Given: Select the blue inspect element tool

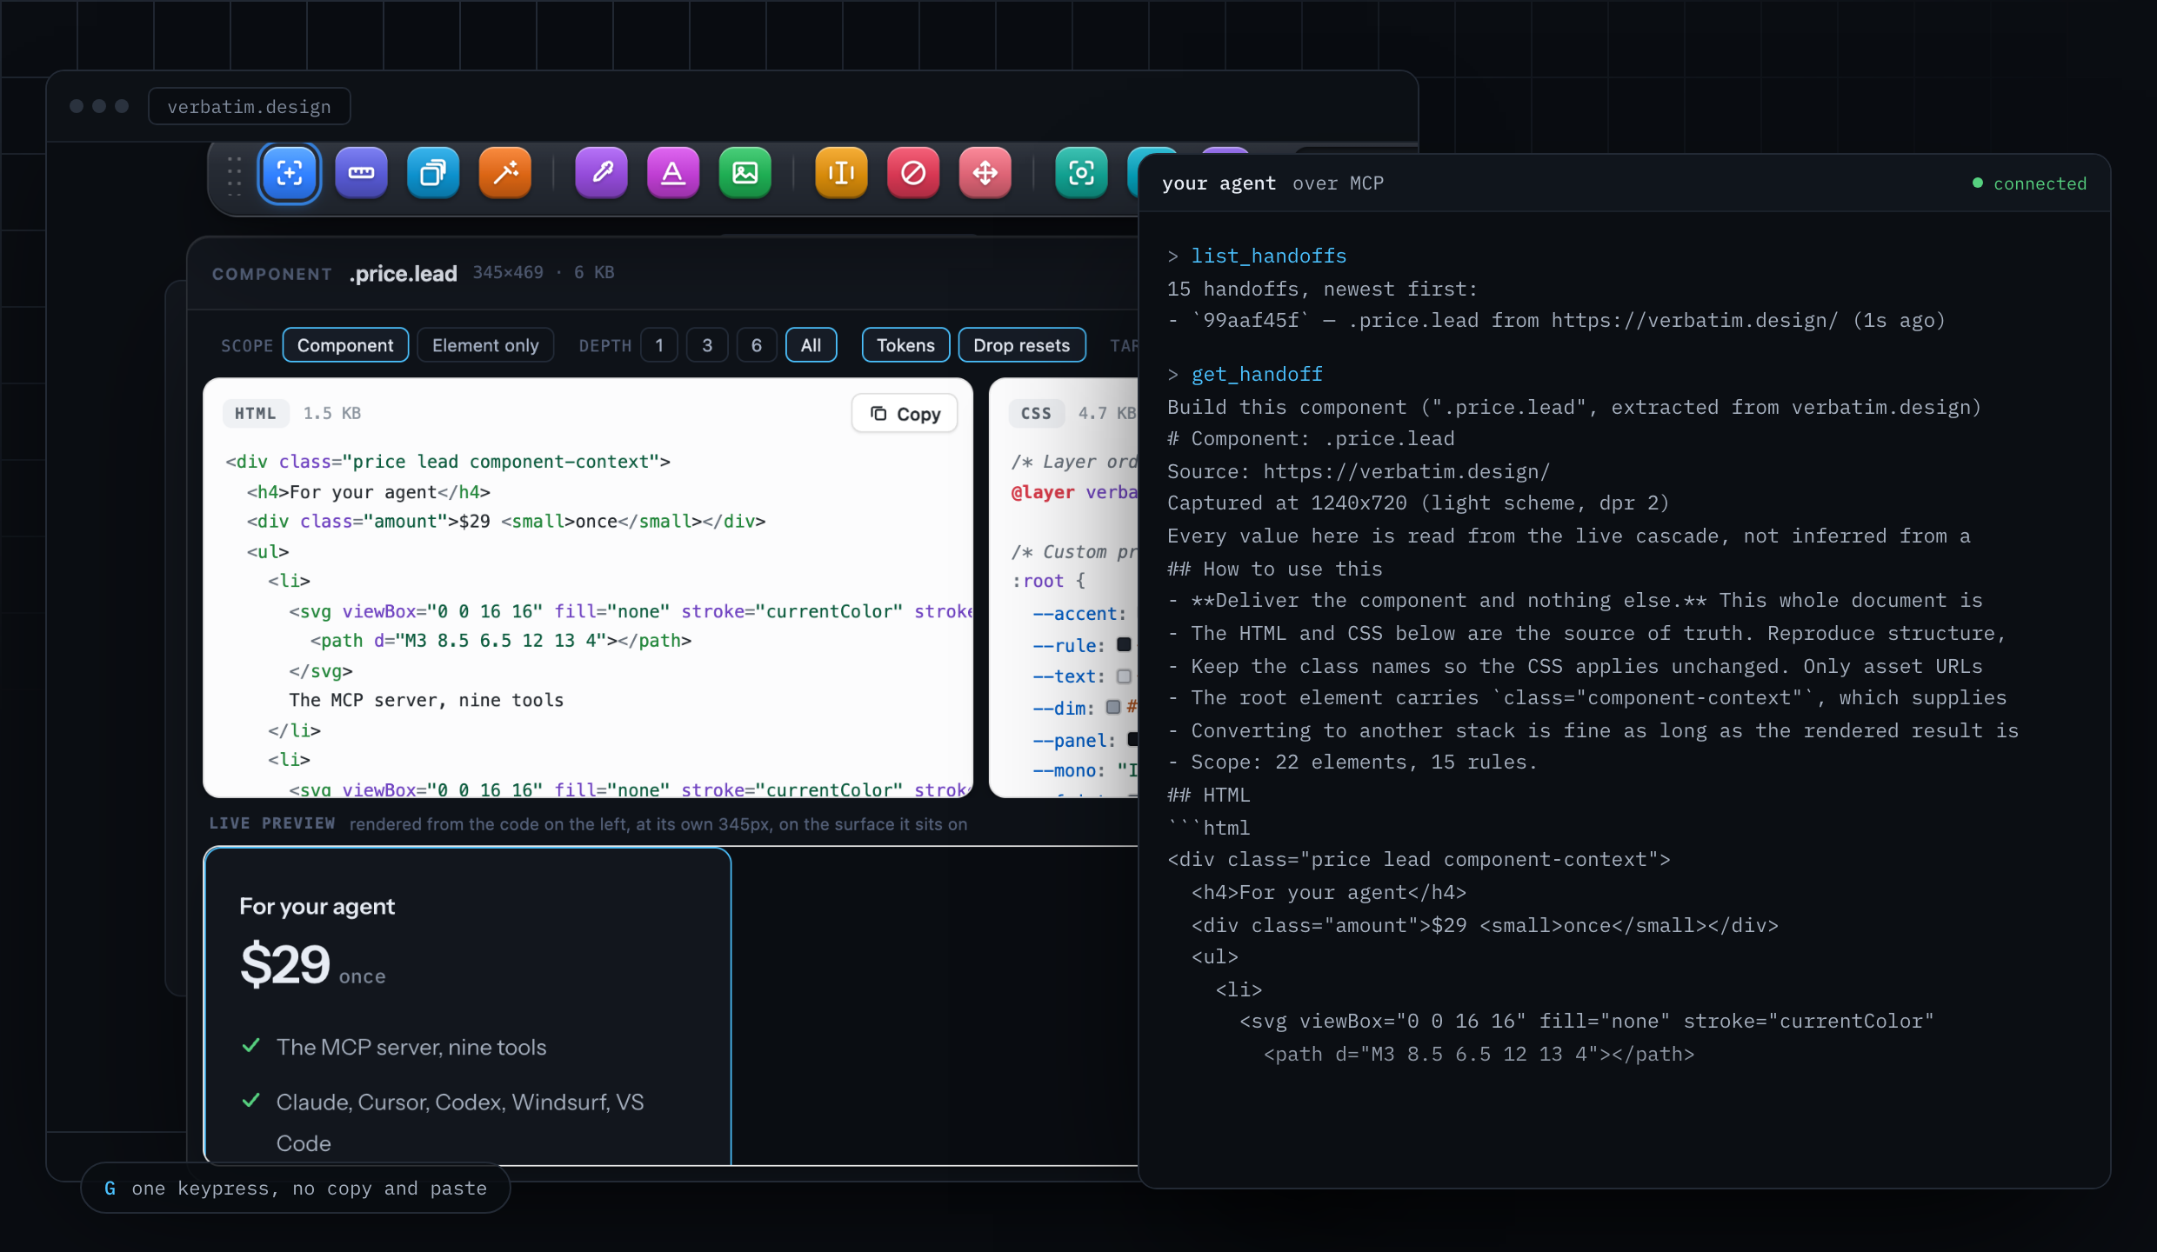Looking at the screenshot, I should pos(289,173).
